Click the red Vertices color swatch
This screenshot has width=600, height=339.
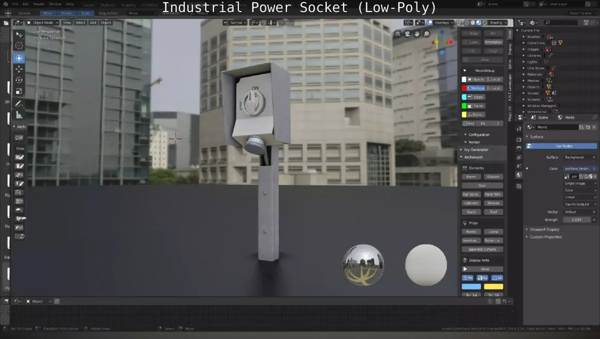(464, 88)
